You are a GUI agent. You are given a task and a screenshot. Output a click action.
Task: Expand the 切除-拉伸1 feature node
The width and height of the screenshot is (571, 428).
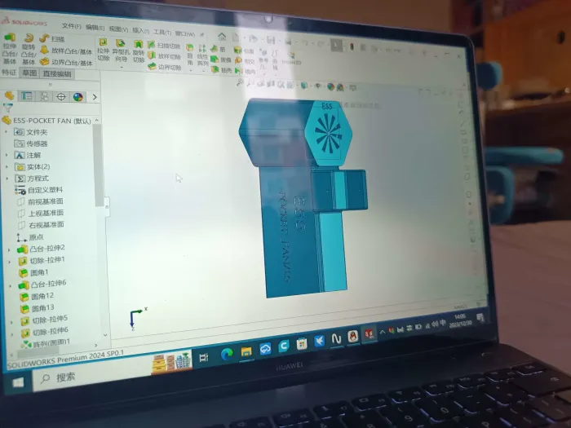click(x=10, y=262)
